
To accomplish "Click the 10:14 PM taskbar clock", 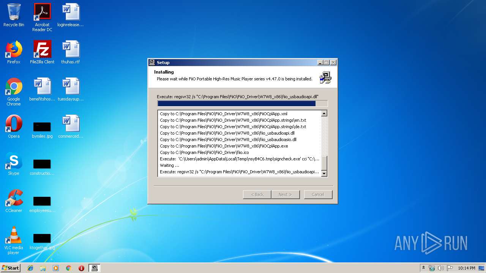I will 466,268.
